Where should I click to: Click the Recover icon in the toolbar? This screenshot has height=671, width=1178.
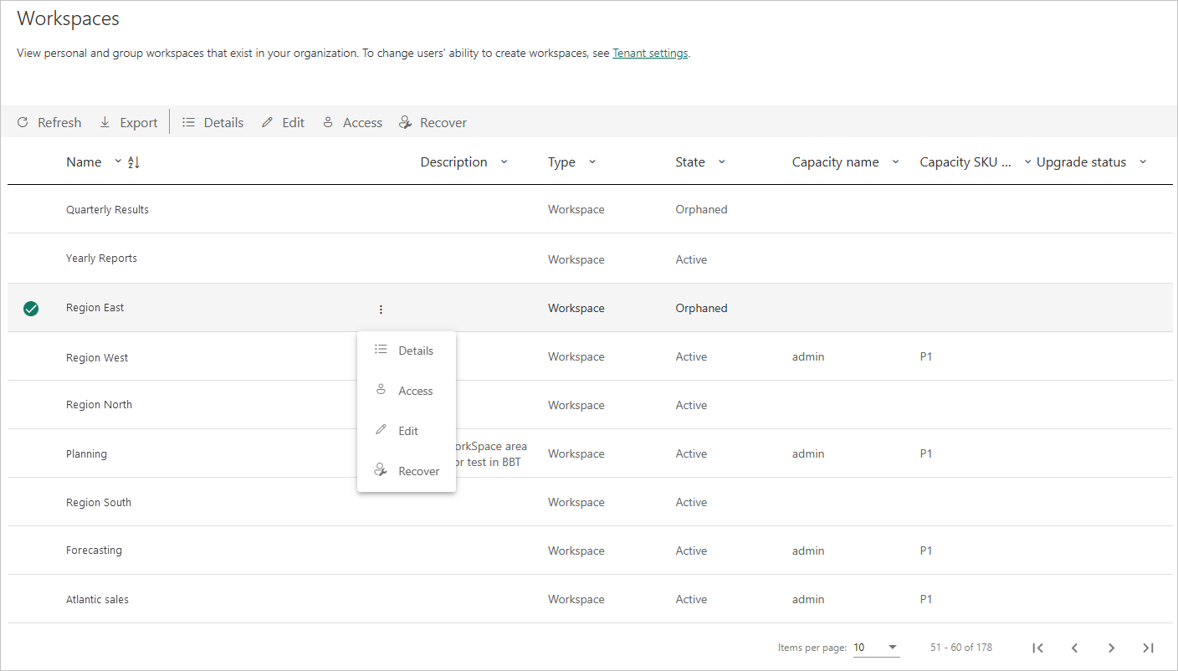click(x=404, y=122)
